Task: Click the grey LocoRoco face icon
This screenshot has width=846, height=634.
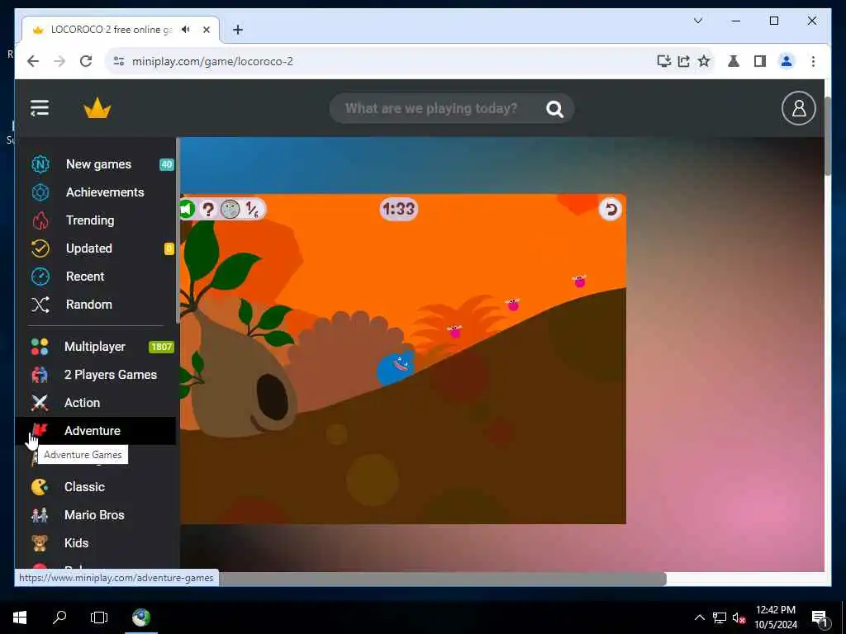Action: click(x=231, y=209)
